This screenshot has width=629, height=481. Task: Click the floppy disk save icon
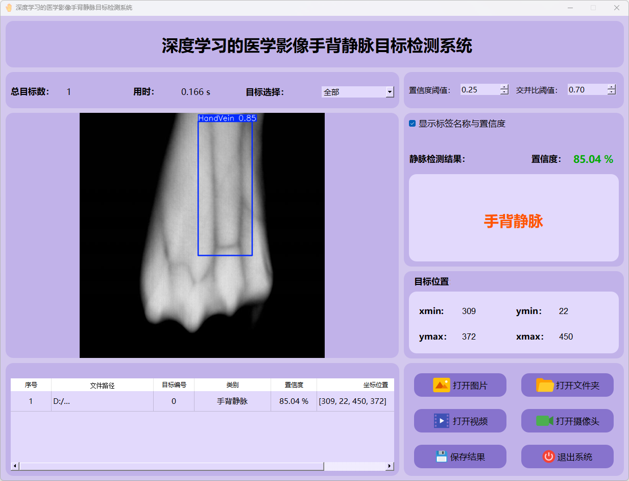(441, 456)
